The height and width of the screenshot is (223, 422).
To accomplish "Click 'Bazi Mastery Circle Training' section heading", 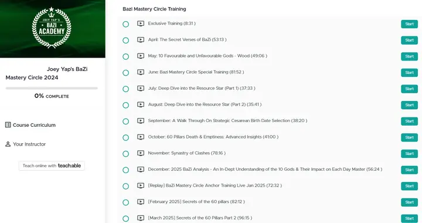I will pos(154,9).
